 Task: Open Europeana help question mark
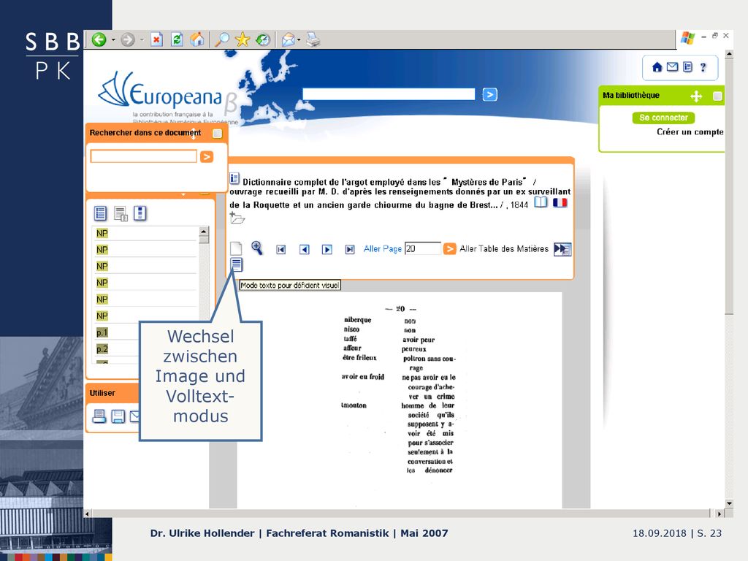pos(703,67)
